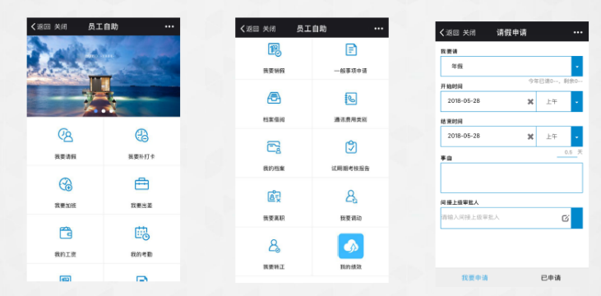
Task: Click 关闭 on 请假申请 screen
Action: pos(469,33)
